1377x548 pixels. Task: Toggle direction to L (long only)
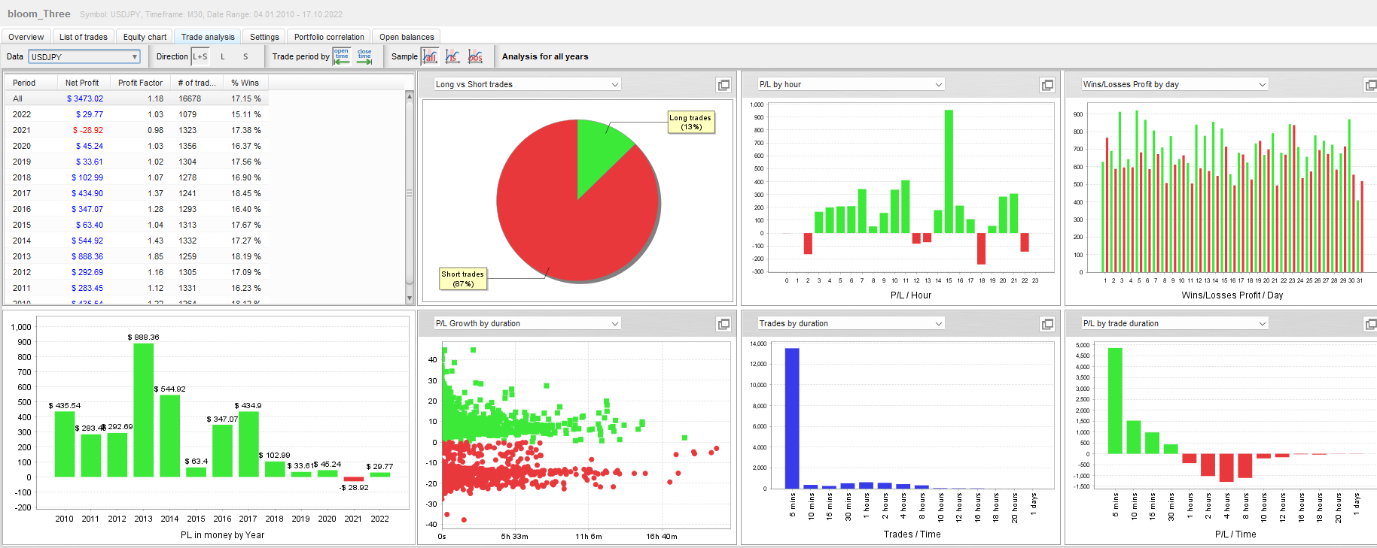223,56
